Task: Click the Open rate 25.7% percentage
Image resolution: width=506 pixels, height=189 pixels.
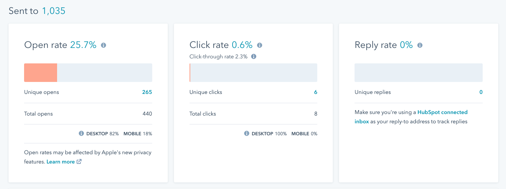Action: pos(83,45)
